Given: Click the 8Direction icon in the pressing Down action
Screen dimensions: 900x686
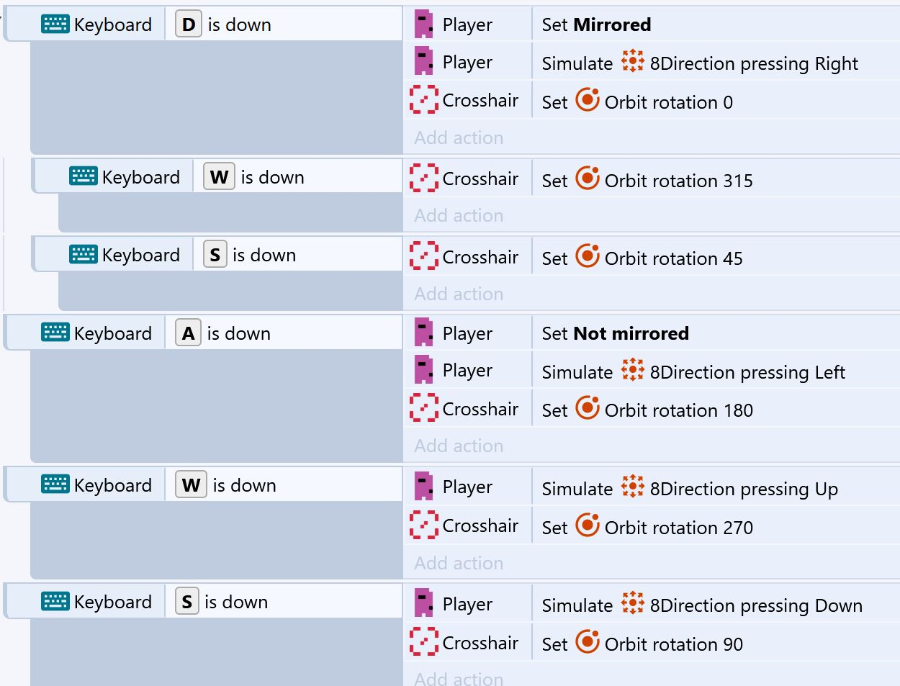Looking at the screenshot, I should coord(632,603).
